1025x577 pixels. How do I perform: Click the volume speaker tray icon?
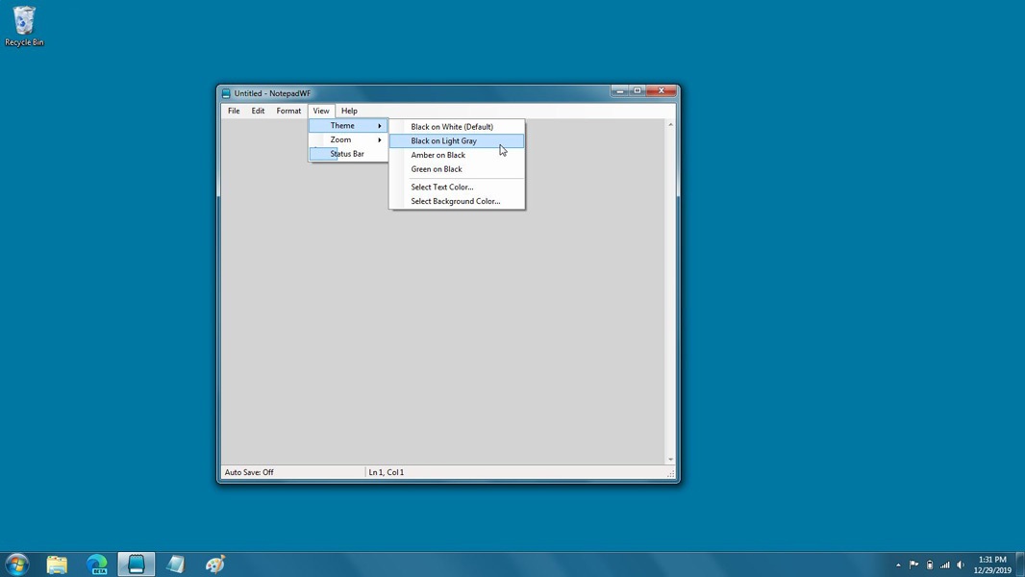[x=960, y=564]
